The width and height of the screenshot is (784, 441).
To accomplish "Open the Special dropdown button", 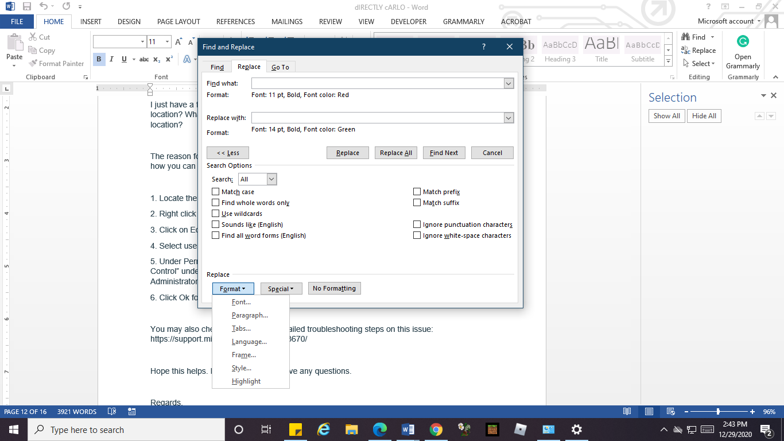I will 281,289.
